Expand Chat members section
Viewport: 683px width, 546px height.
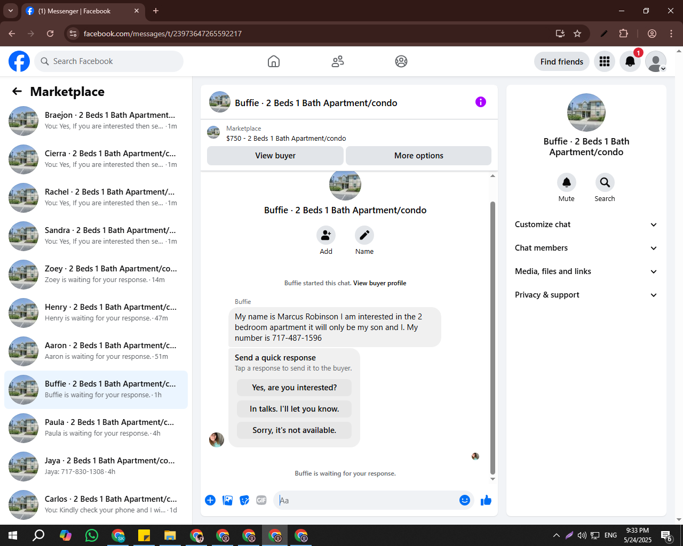pyautogui.click(x=586, y=248)
